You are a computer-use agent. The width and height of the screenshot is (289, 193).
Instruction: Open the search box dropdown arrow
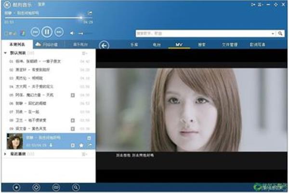pyautogui.click(x=273, y=34)
